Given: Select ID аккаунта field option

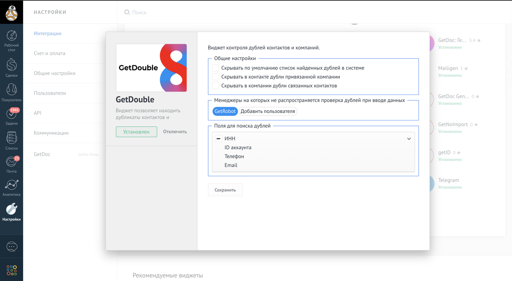Looking at the screenshot, I should [238, 147].
